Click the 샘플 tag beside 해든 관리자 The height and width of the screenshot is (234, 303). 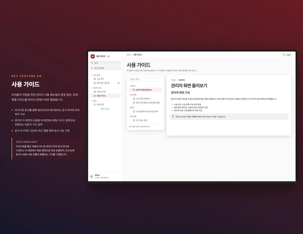[108, 56]
